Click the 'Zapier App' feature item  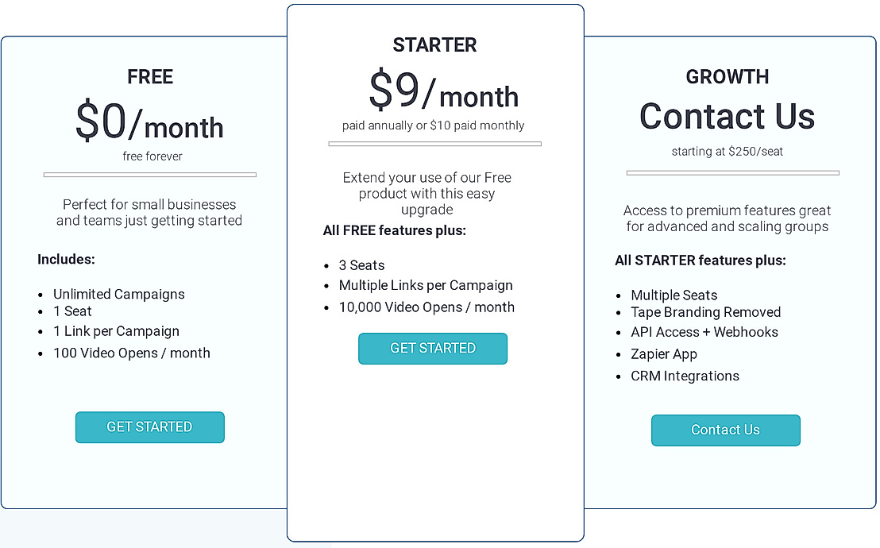(664, 354)
